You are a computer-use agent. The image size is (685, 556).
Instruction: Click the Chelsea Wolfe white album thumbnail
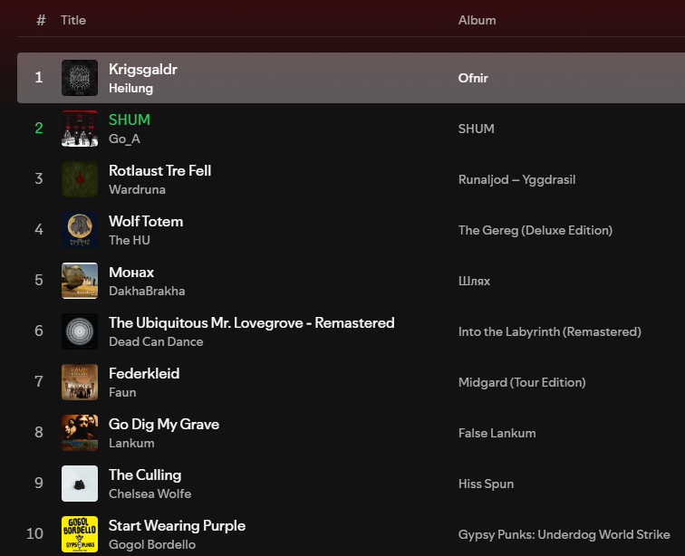tap(80, 484)
